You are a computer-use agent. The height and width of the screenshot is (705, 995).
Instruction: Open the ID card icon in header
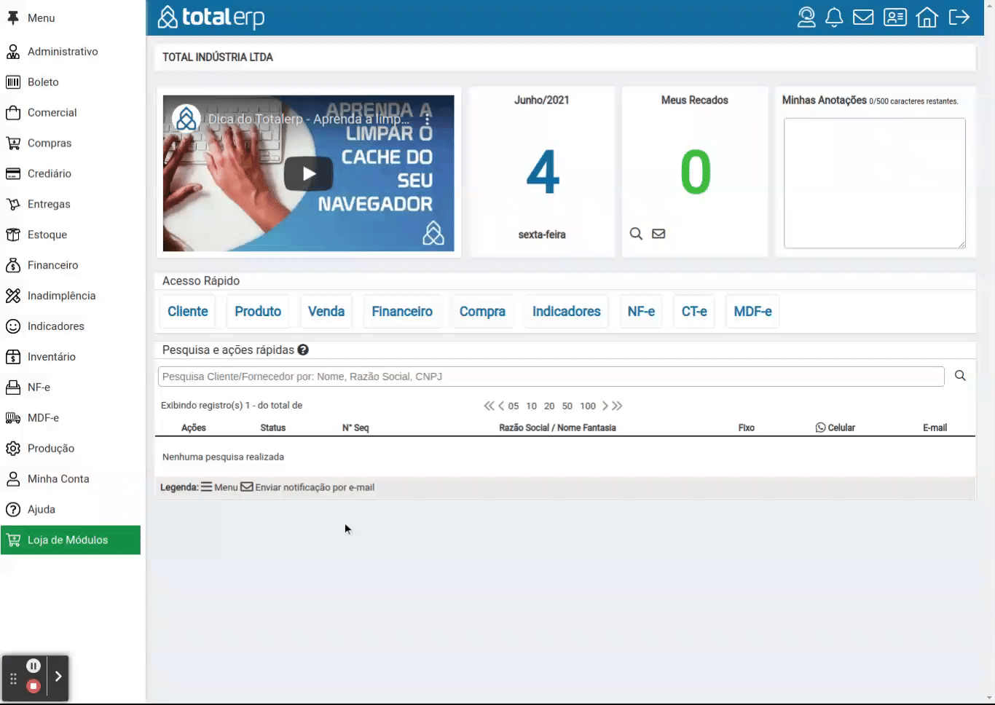point(895,17)
